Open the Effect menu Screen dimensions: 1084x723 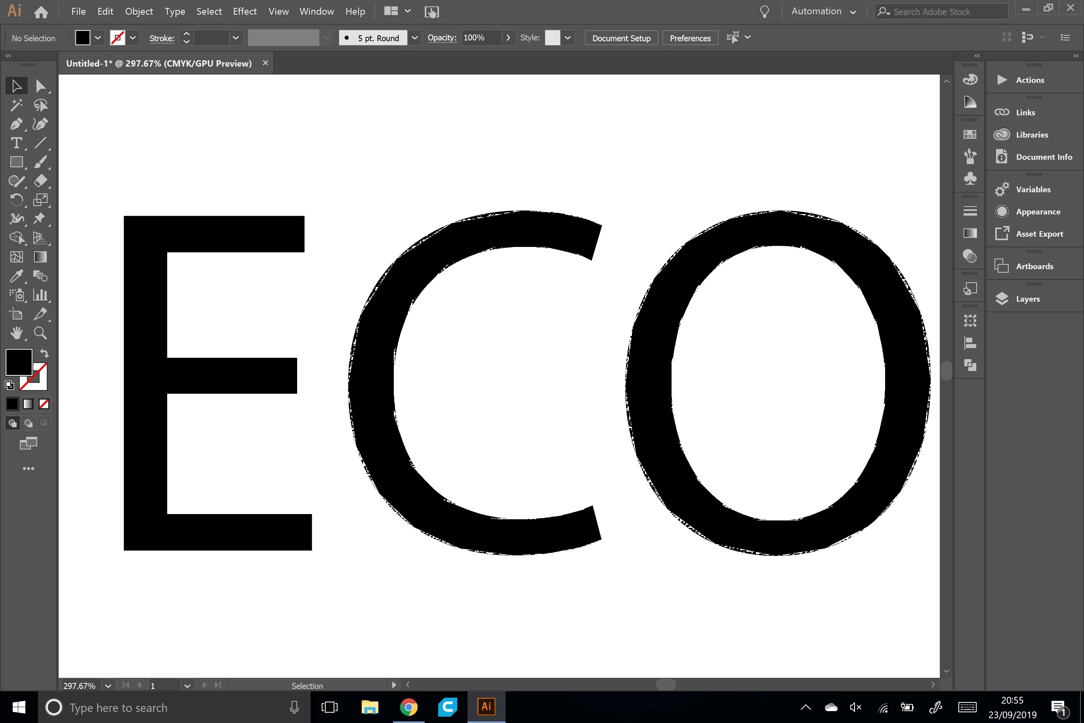[244, 11]
